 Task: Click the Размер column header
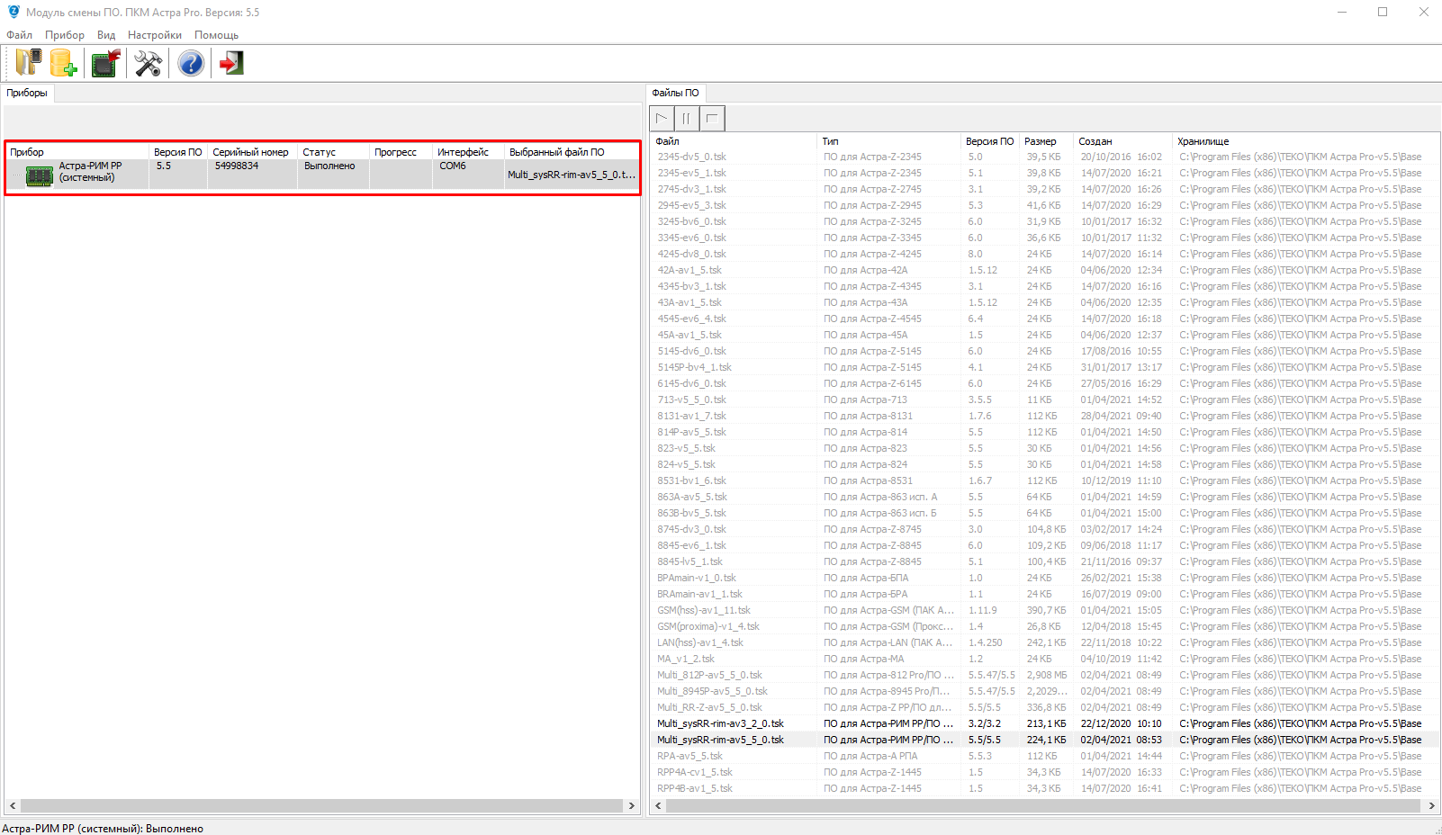click(1048, 141)
